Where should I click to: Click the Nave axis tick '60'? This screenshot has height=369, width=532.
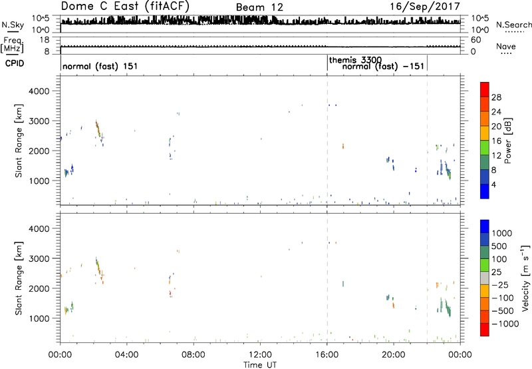[476, 40]
